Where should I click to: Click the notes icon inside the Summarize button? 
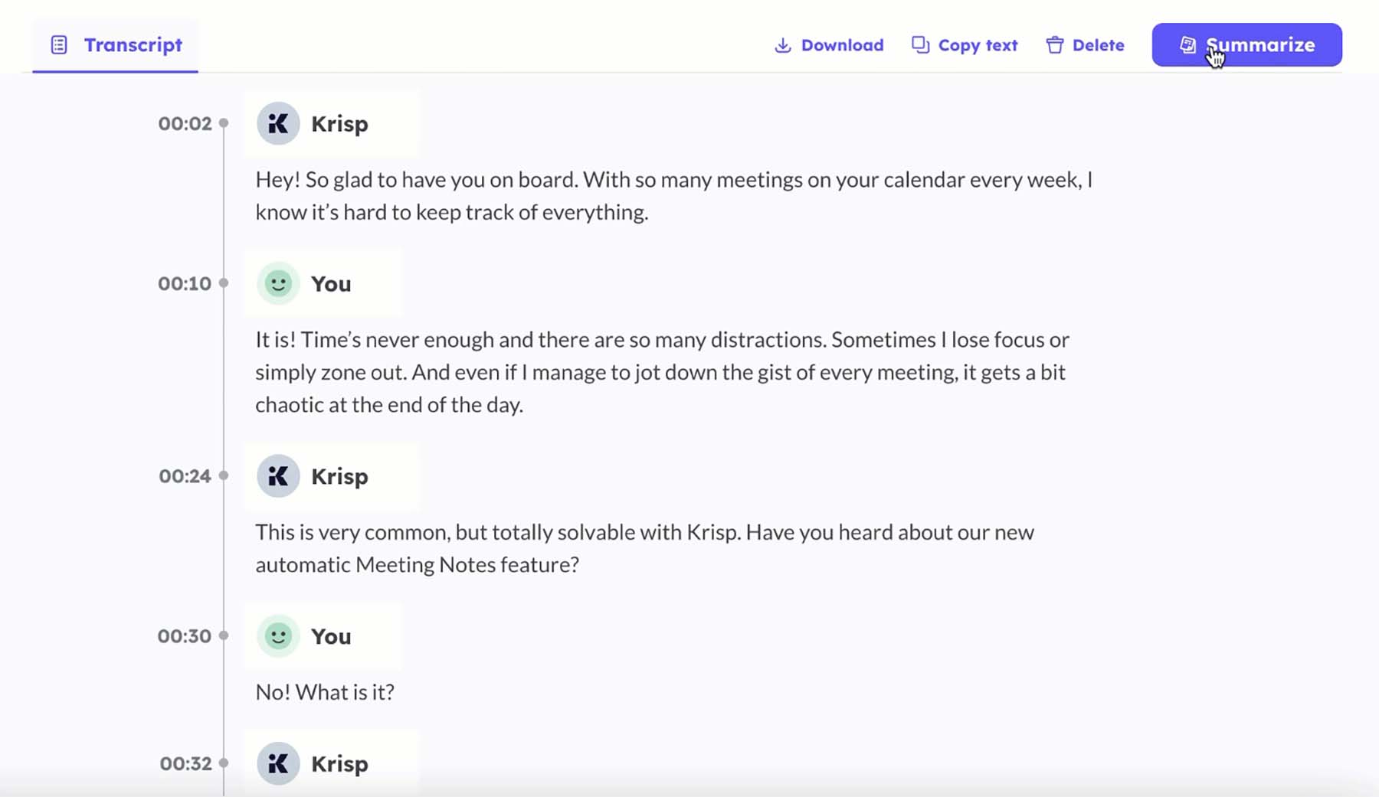point(1187,44)
